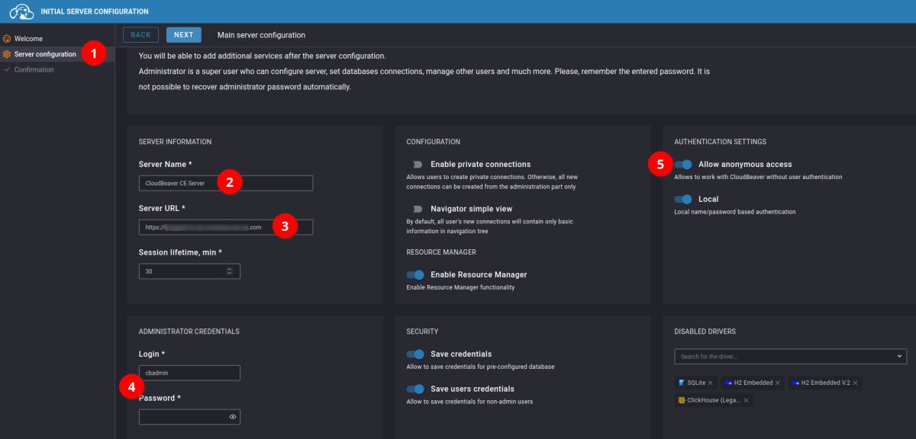Click the Main server configuration title
This screenshot has height=439, width=916.
coord(261,35)
